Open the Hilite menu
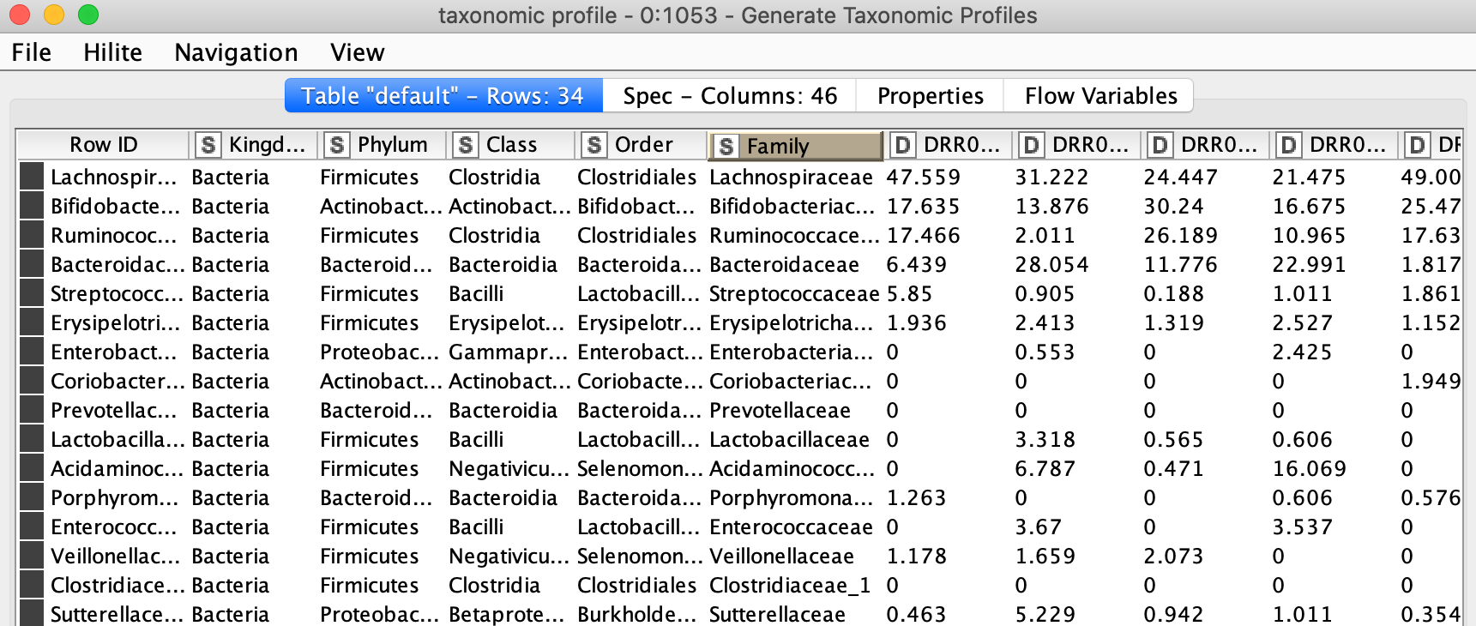 [x=112, y=52]
